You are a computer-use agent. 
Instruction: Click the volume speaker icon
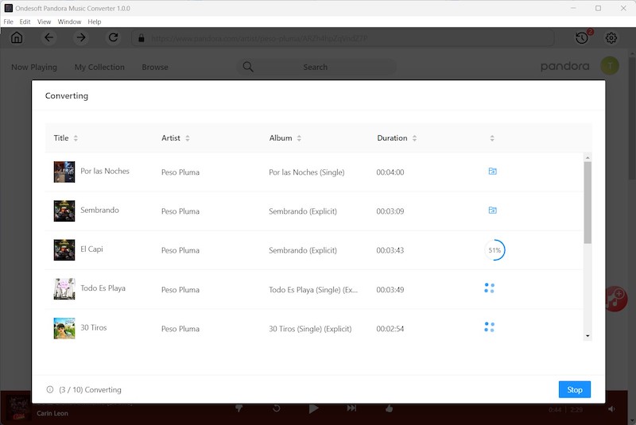[x=611, y=409]
